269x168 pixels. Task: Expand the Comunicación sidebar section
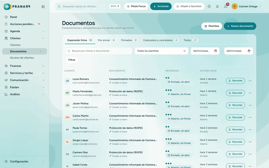pyautogui.click(x=43, y=80)
